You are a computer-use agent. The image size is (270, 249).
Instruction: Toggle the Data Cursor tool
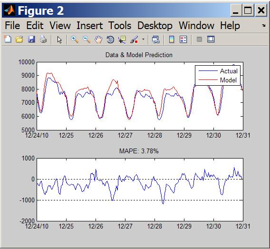[122, 40]
